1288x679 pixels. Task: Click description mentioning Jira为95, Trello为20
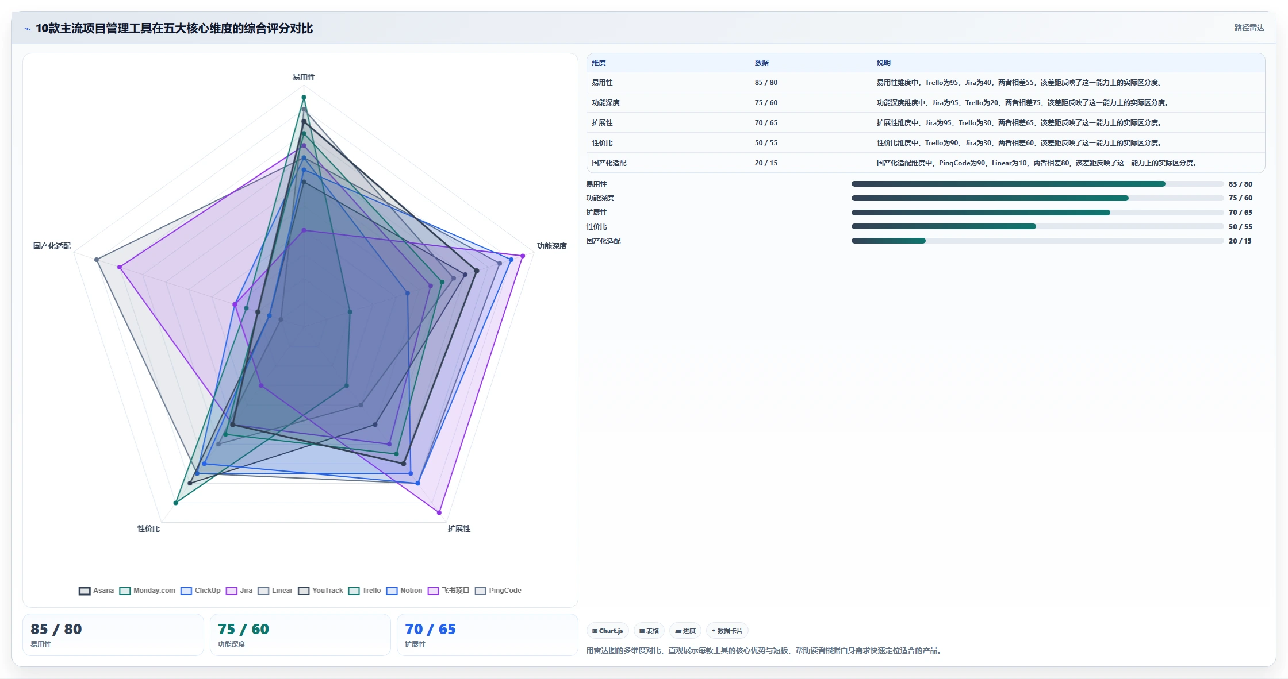tap(1023, 103)
